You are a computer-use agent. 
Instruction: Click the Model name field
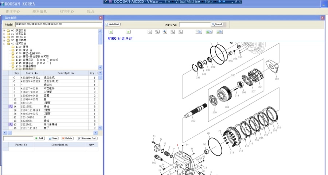(x=59, y=24)
